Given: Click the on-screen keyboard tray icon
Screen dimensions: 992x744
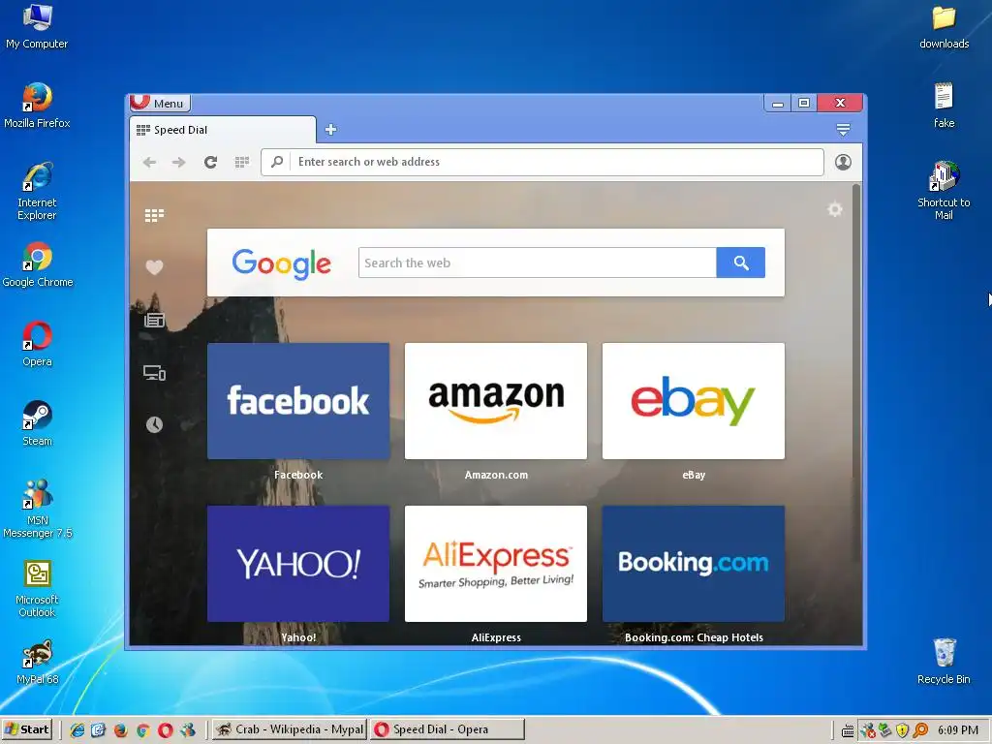Looking at the screenshot, I should click(x=848, y=730).
